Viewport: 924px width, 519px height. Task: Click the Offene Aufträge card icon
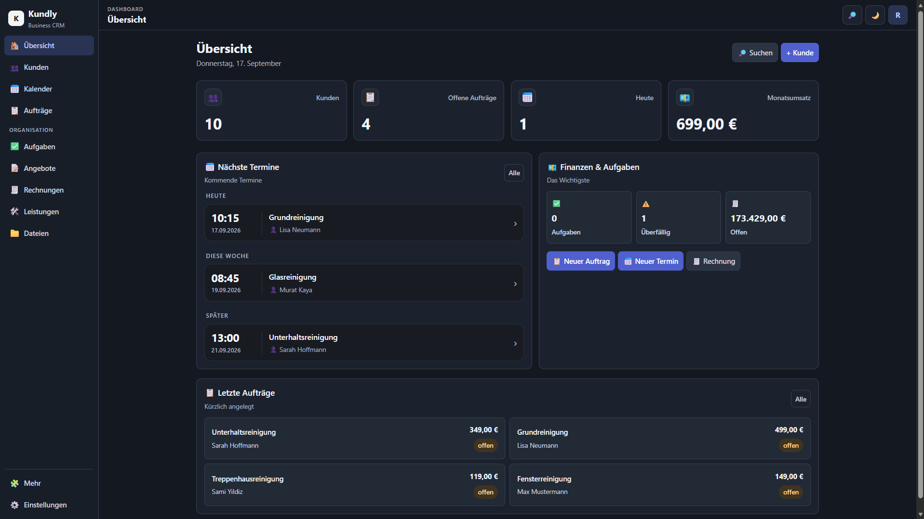(x=370, y=98)
